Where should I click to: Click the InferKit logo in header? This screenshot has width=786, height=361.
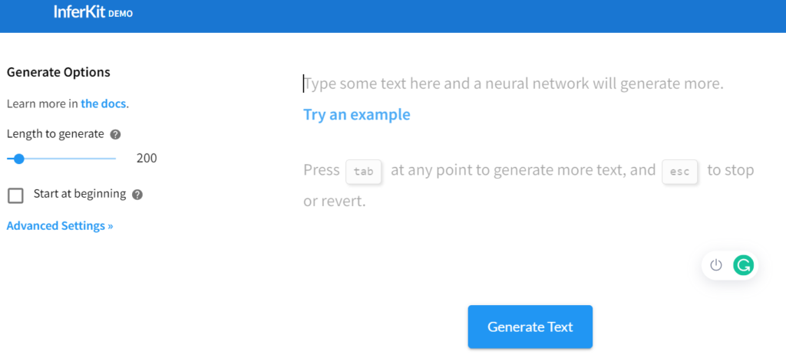coord(80,12)
